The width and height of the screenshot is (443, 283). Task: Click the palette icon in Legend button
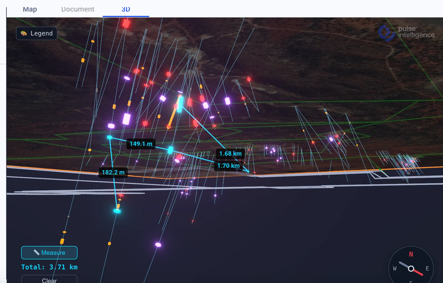point(24,33)
